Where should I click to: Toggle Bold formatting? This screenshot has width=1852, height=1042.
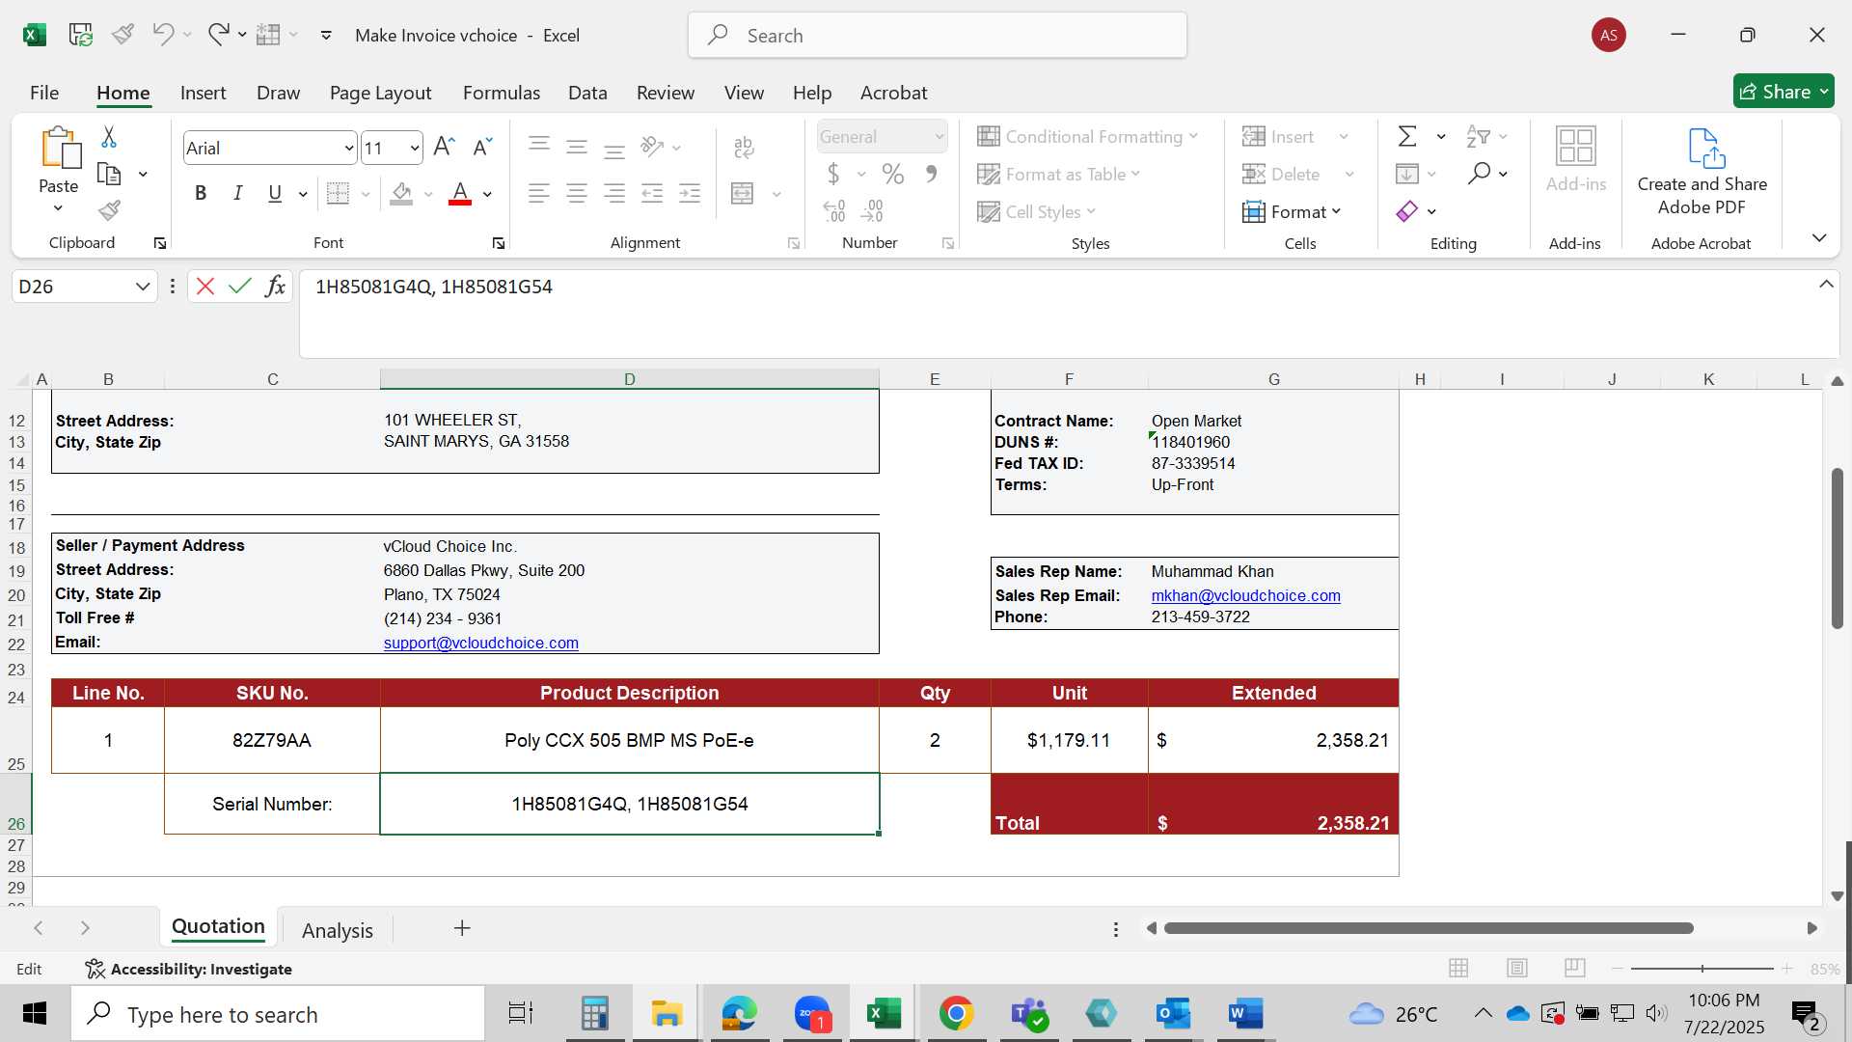[201, 193]
